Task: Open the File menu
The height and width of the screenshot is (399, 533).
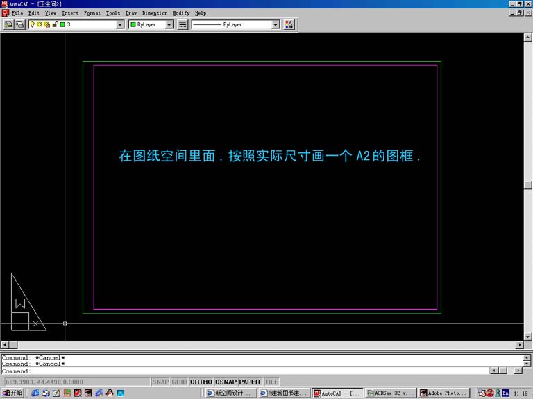Action: pos(17,13)
